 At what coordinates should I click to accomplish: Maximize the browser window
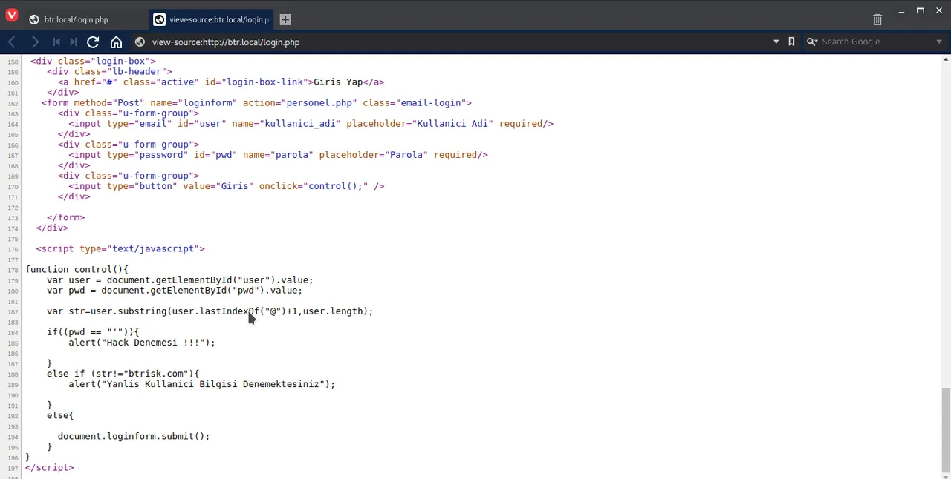920,10
